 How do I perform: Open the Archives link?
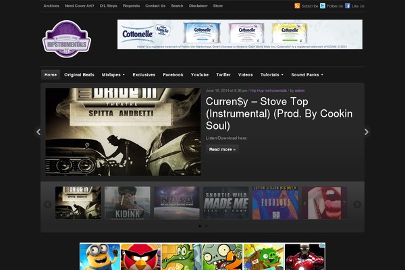tap(51, 5)
